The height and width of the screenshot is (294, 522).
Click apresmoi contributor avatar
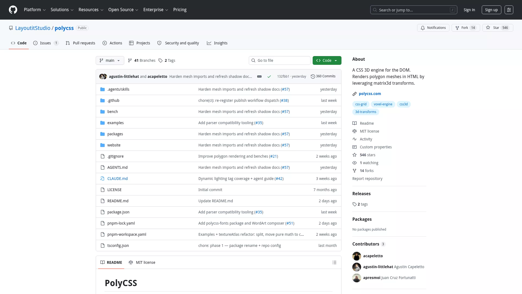click(x=357, y=278)
